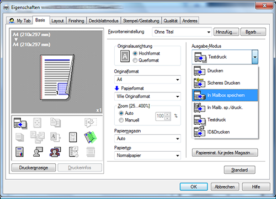Select the Basis tab
Screen dimensions: 276x199
[x=40, y=20]
